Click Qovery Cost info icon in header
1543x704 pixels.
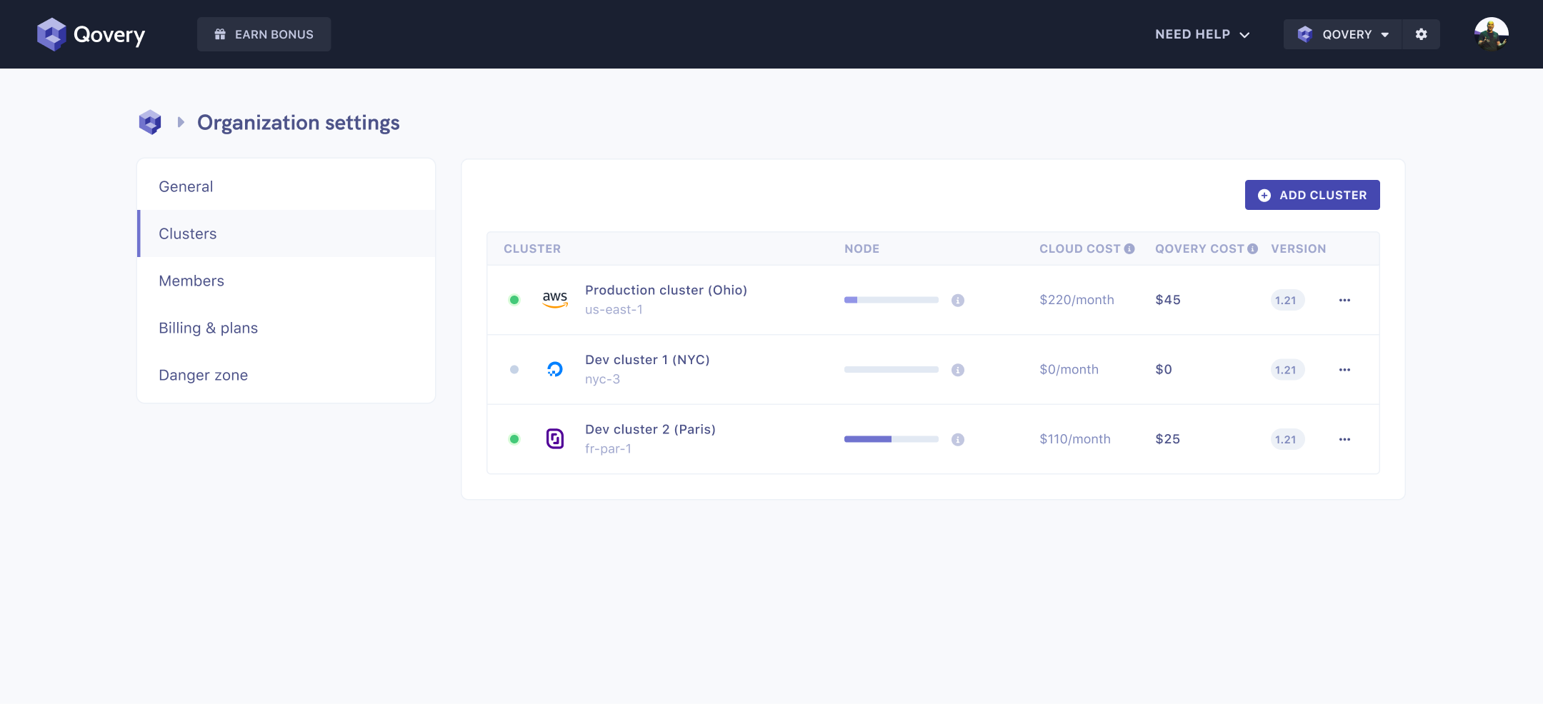pos(1252,248)
